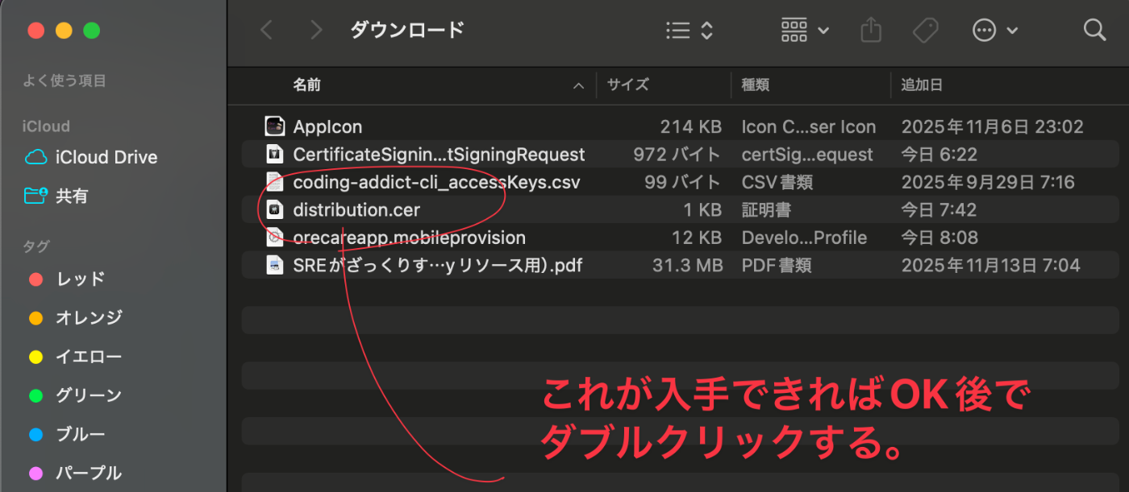Select the ブルー tag color dot

(35, 435)
